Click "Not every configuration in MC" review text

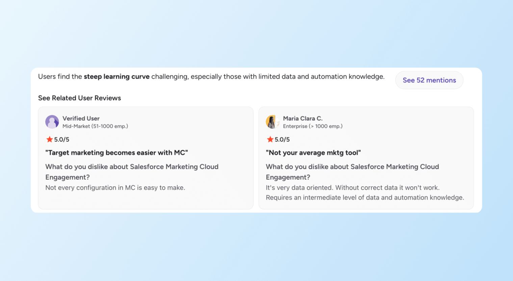115,188
